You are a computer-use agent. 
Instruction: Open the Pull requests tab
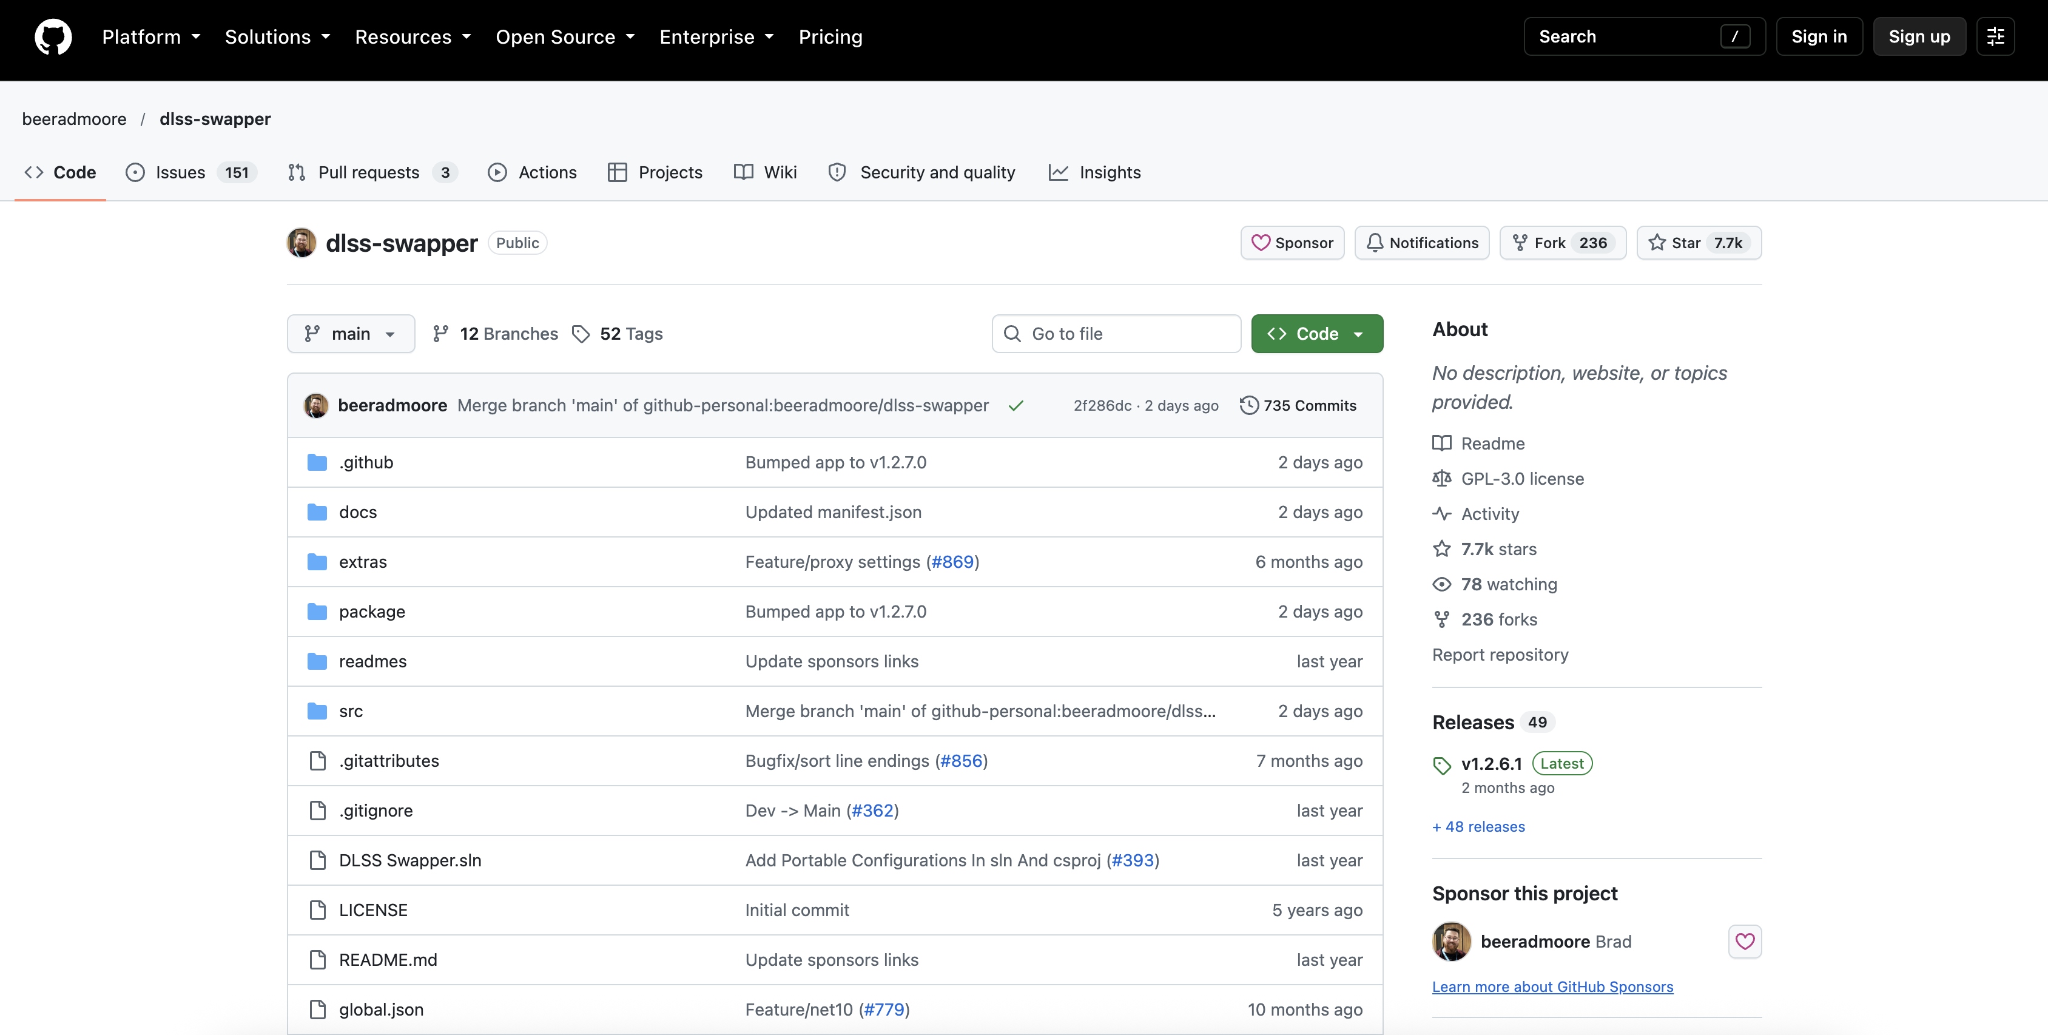[372, 172]
